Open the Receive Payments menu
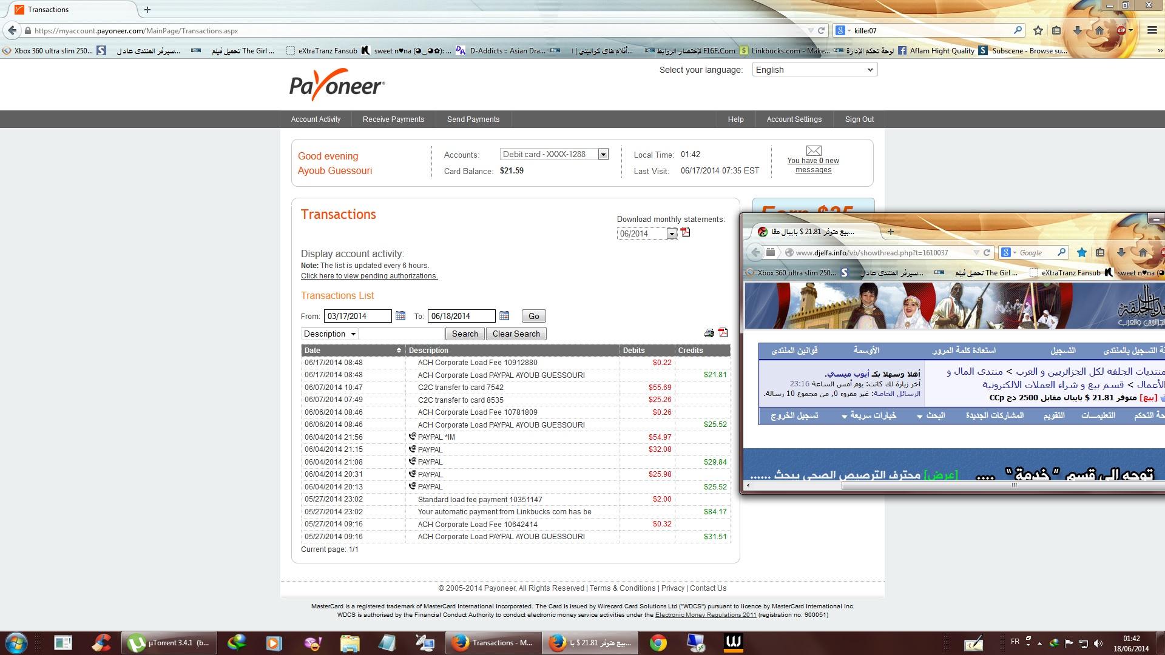 click(393, 119)
